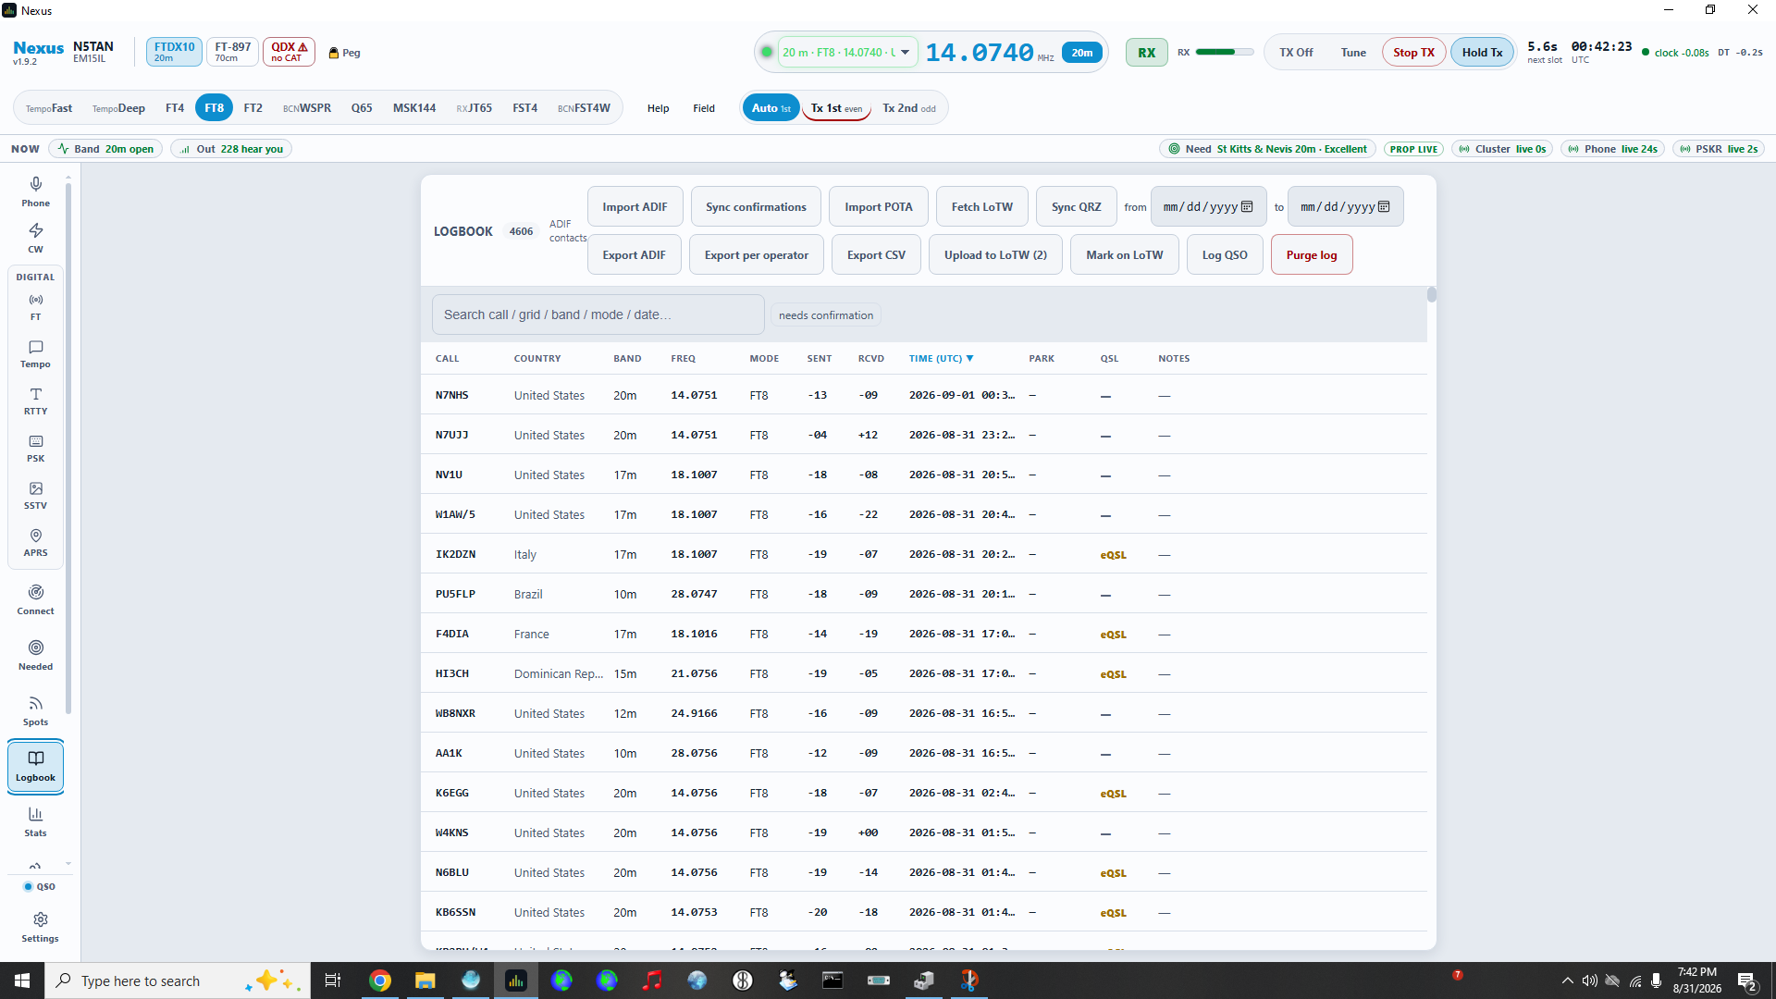Select the FTDX10 20m radio

pos(174,52)
